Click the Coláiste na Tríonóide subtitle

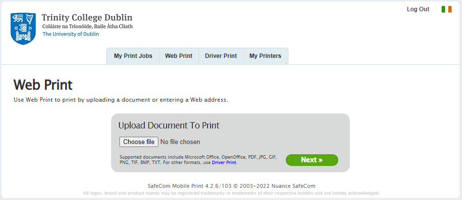pos(87,26)
